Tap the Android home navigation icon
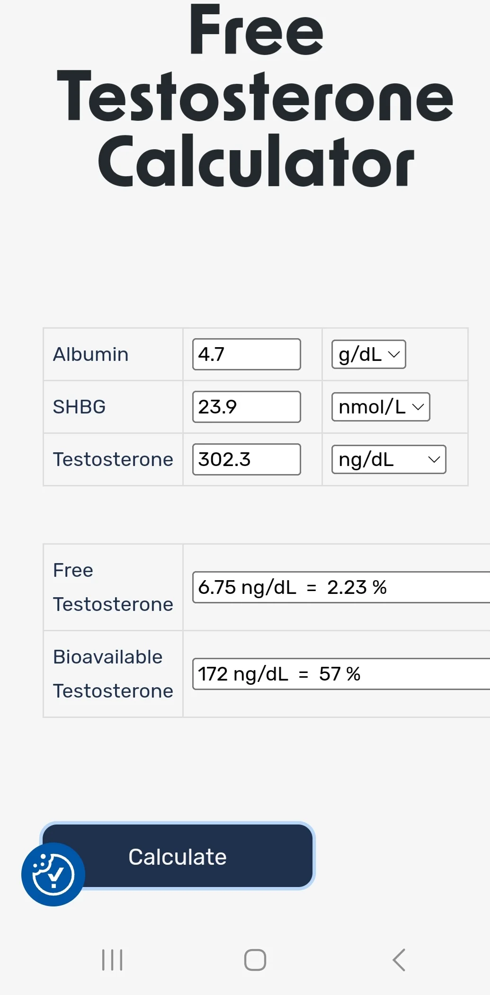This screenshot has width=490, height=995. (x=255, y=960)
